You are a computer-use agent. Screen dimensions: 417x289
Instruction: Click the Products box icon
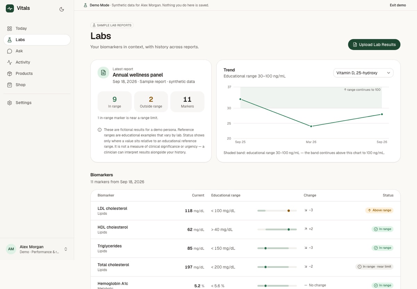[10, 74]
